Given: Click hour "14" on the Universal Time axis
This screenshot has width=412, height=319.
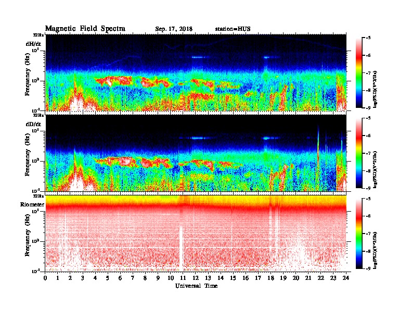Looking at the screenshot, I should coord(221,278).
